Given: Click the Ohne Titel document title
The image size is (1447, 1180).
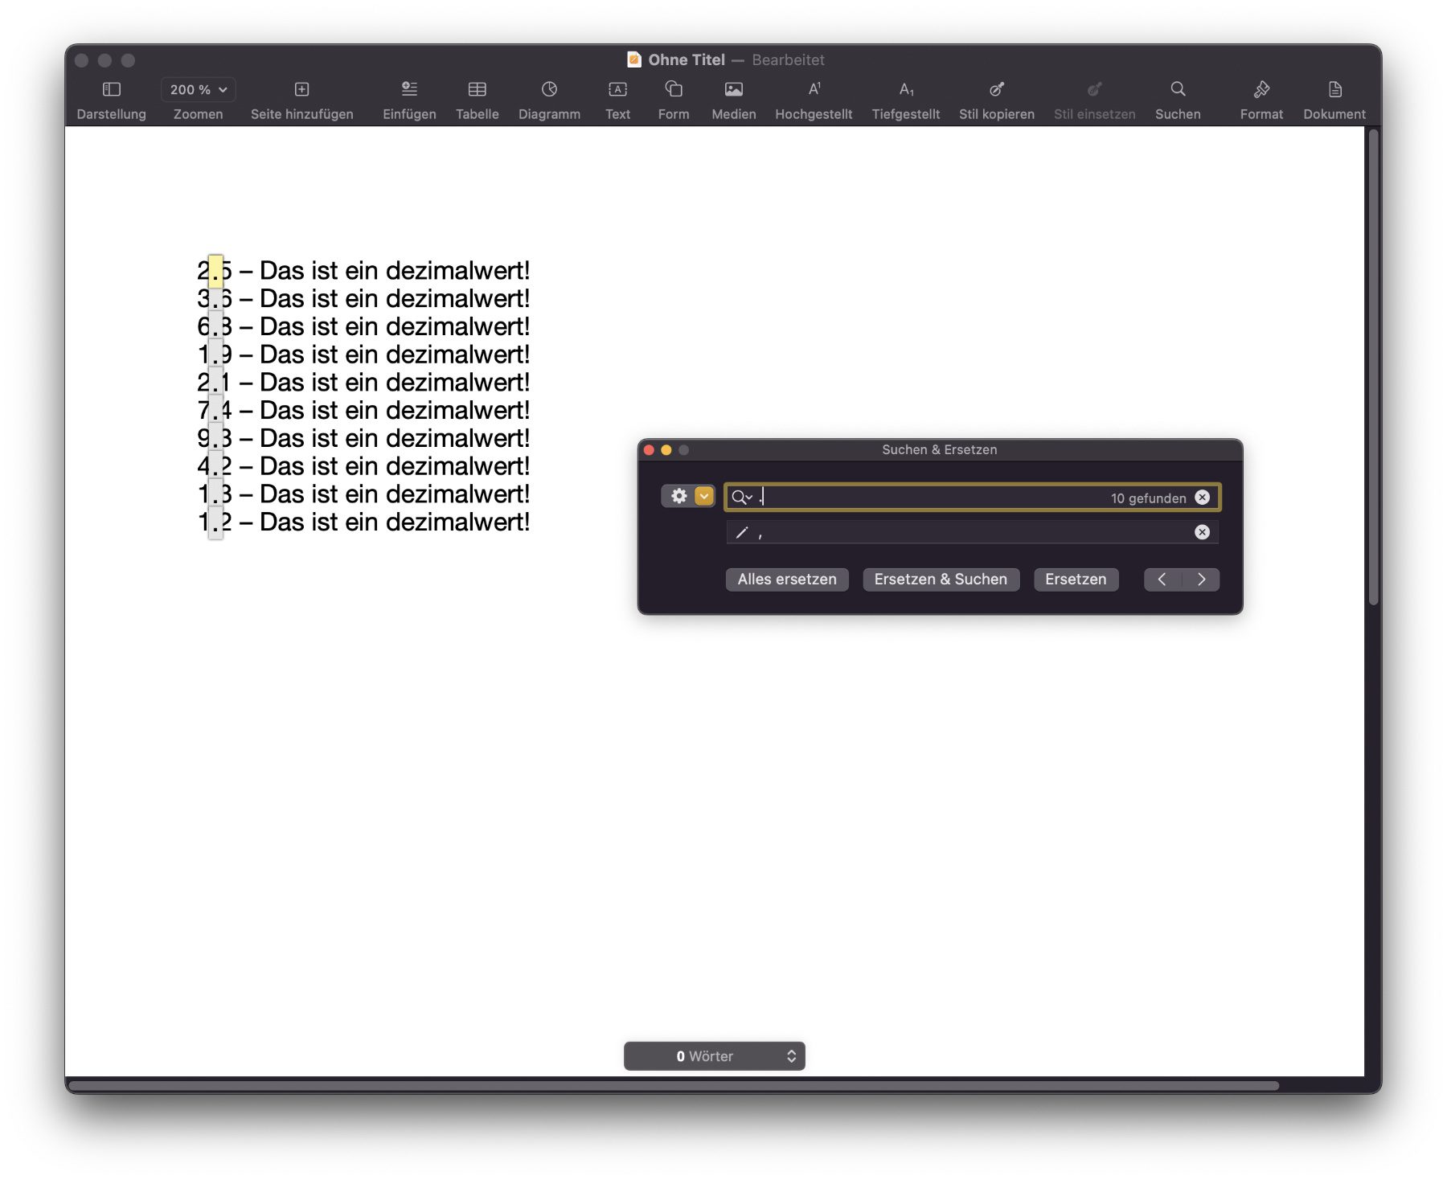Looking at the screenshot, I should click(x=687, y=59).
